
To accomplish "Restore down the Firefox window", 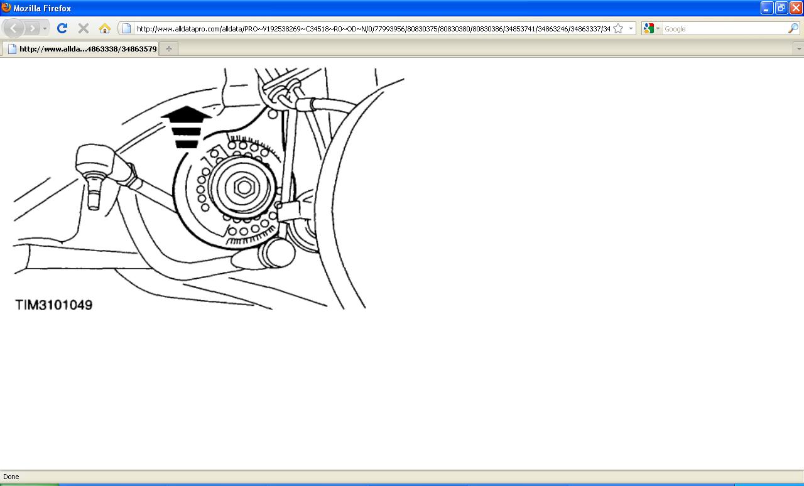I will pos(781,8).
